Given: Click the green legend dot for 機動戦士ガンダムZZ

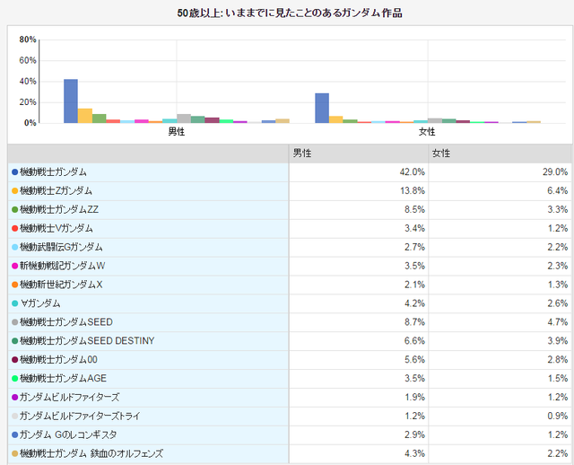Looking at the screenshot, I should coord(14,209).
